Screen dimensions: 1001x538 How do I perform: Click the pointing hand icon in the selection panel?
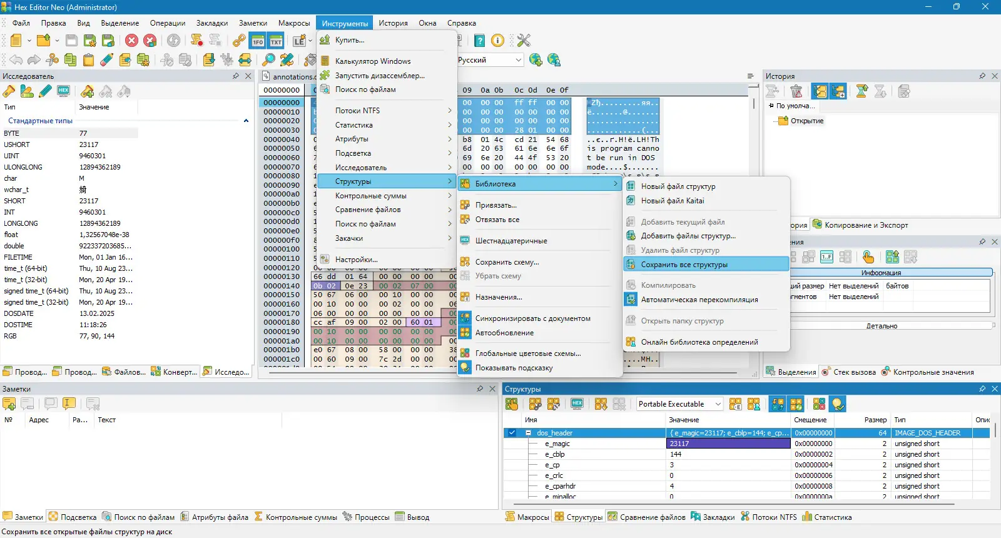pyautogui.click(x=868, y=256)
